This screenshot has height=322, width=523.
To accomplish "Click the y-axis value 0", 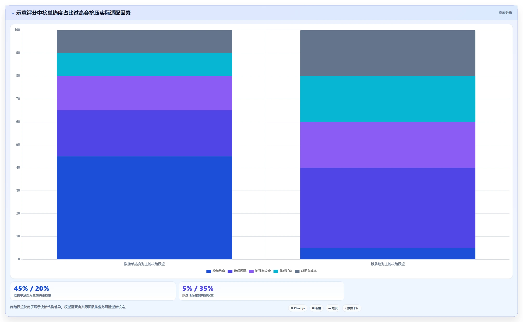I will tap(19, 259).
